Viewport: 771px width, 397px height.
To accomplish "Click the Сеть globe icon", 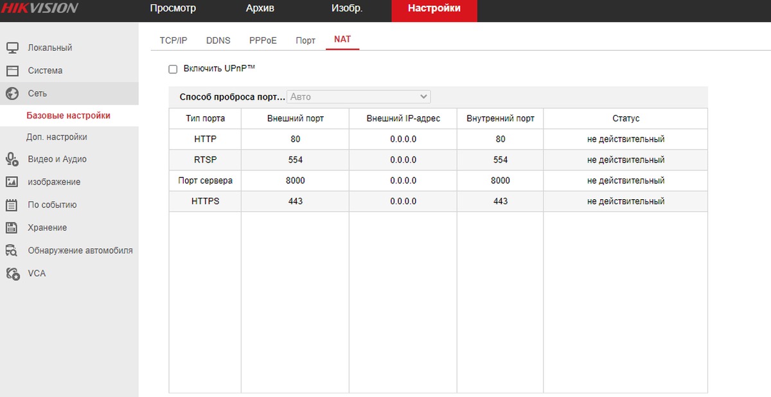I will 12,93.
